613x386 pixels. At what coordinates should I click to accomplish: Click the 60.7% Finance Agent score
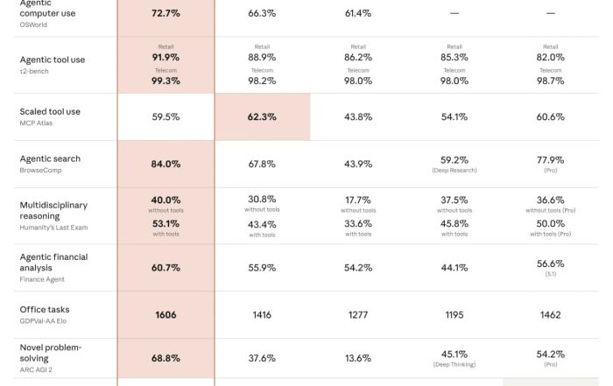(166, 268)
